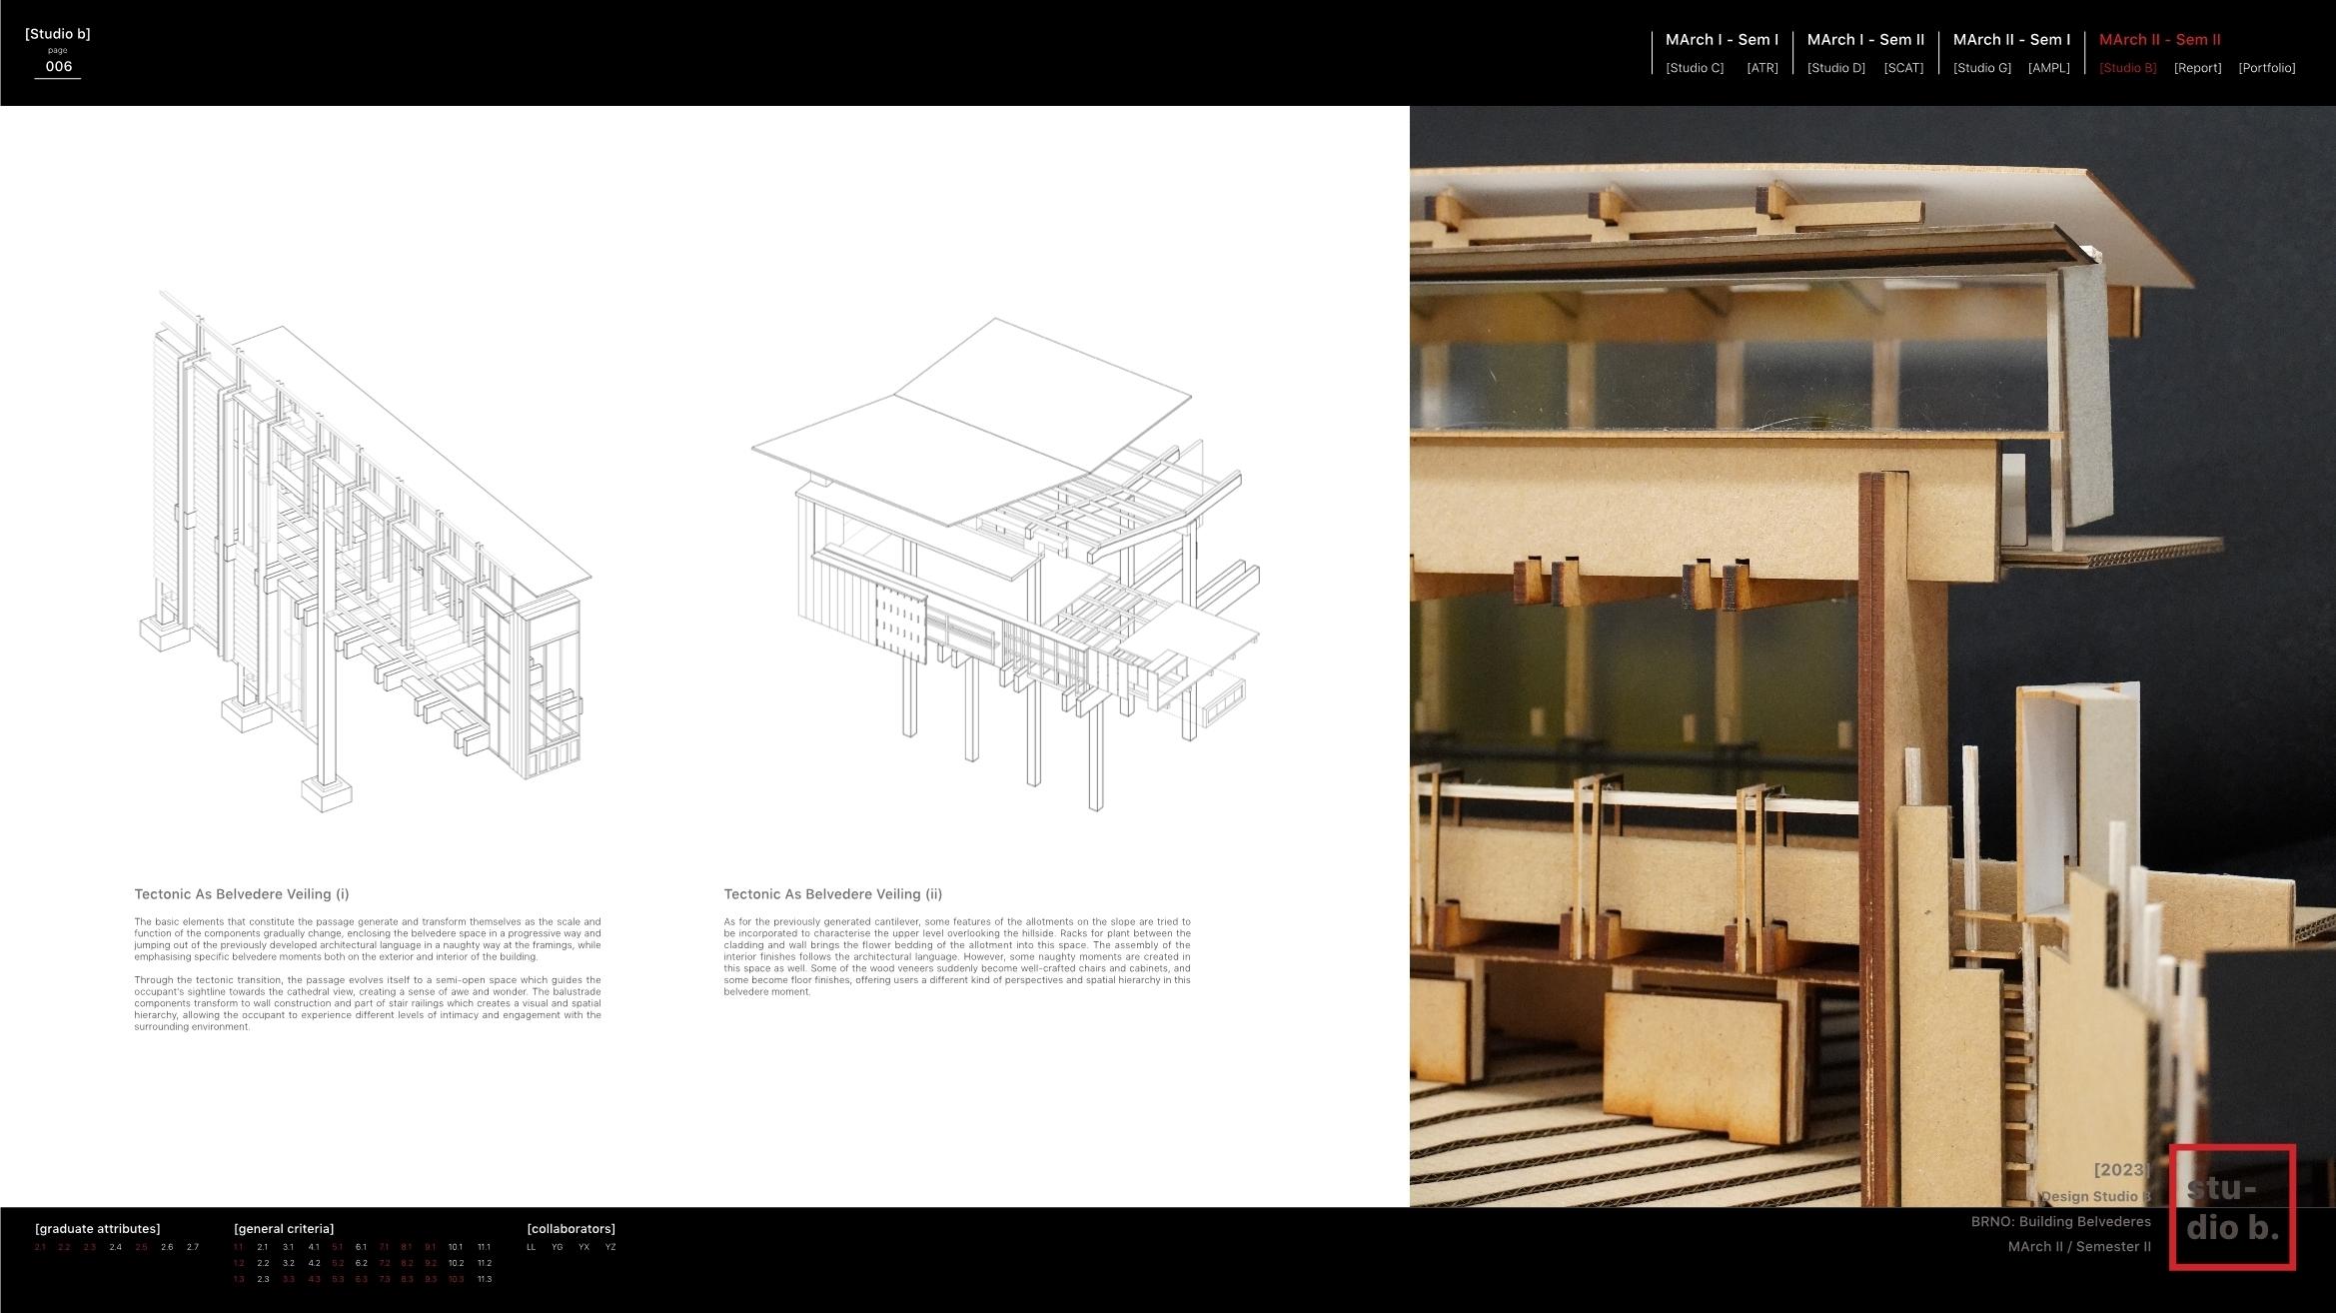Open the [Studio C] link
The image size is (2336, 1313).
[x=1695, y=68]
